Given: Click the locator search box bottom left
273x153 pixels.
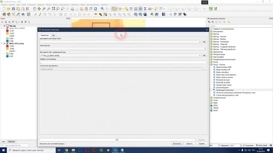Looking at the screenshot, I should pyautogui.click(x=15, y=145).
